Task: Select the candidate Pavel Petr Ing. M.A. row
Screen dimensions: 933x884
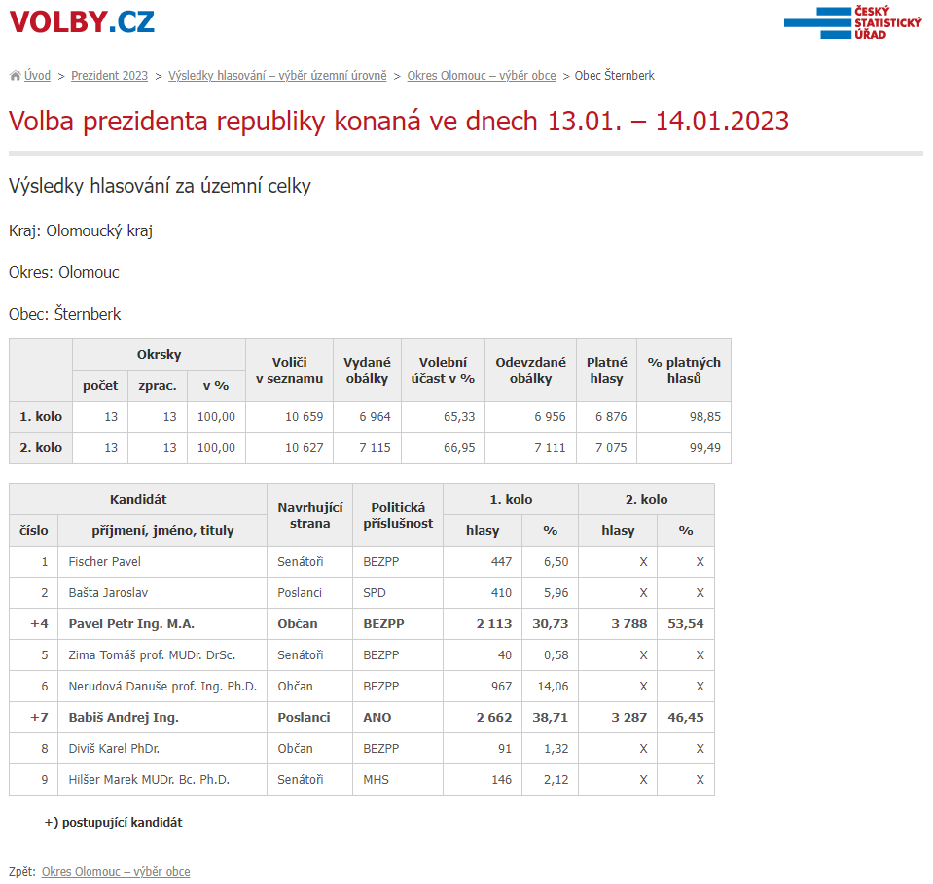Action: (x=131, y=624)
